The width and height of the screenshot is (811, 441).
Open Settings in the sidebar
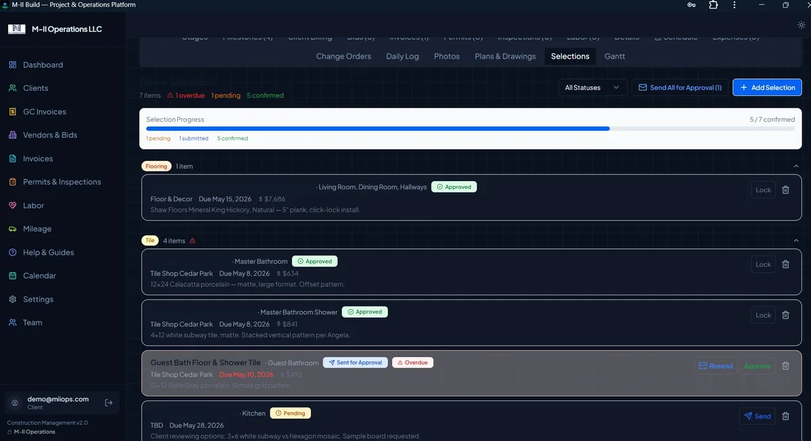[38, 299]
